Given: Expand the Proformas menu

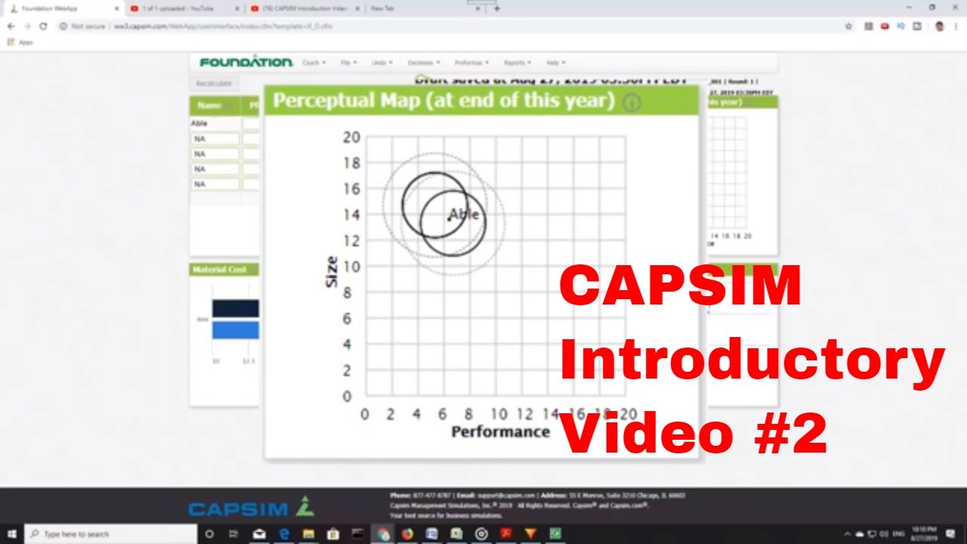Looking at the screenshot, I should pos(471,63).
